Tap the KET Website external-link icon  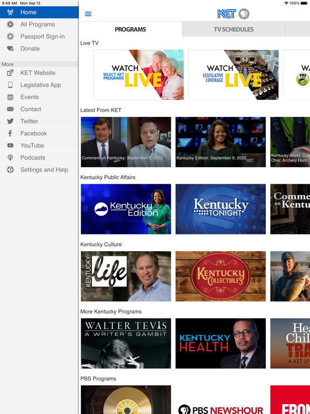pos(10,73)
